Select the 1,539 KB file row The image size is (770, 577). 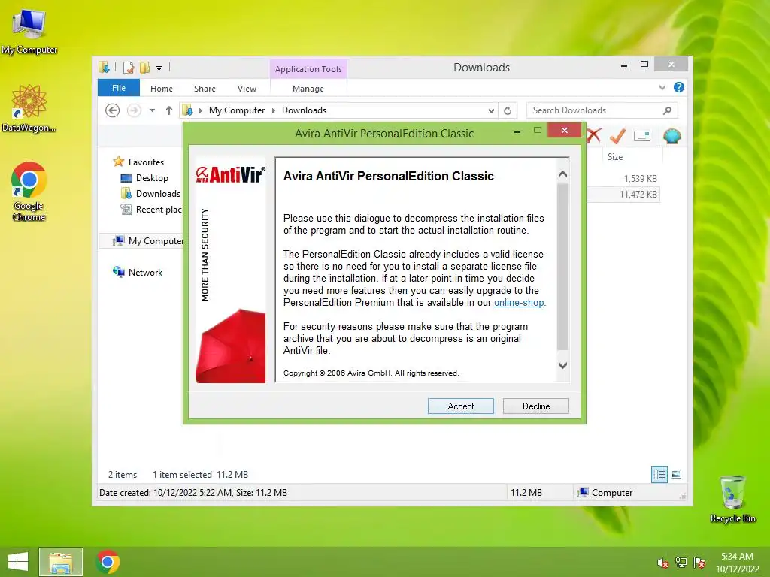[623, 179]
